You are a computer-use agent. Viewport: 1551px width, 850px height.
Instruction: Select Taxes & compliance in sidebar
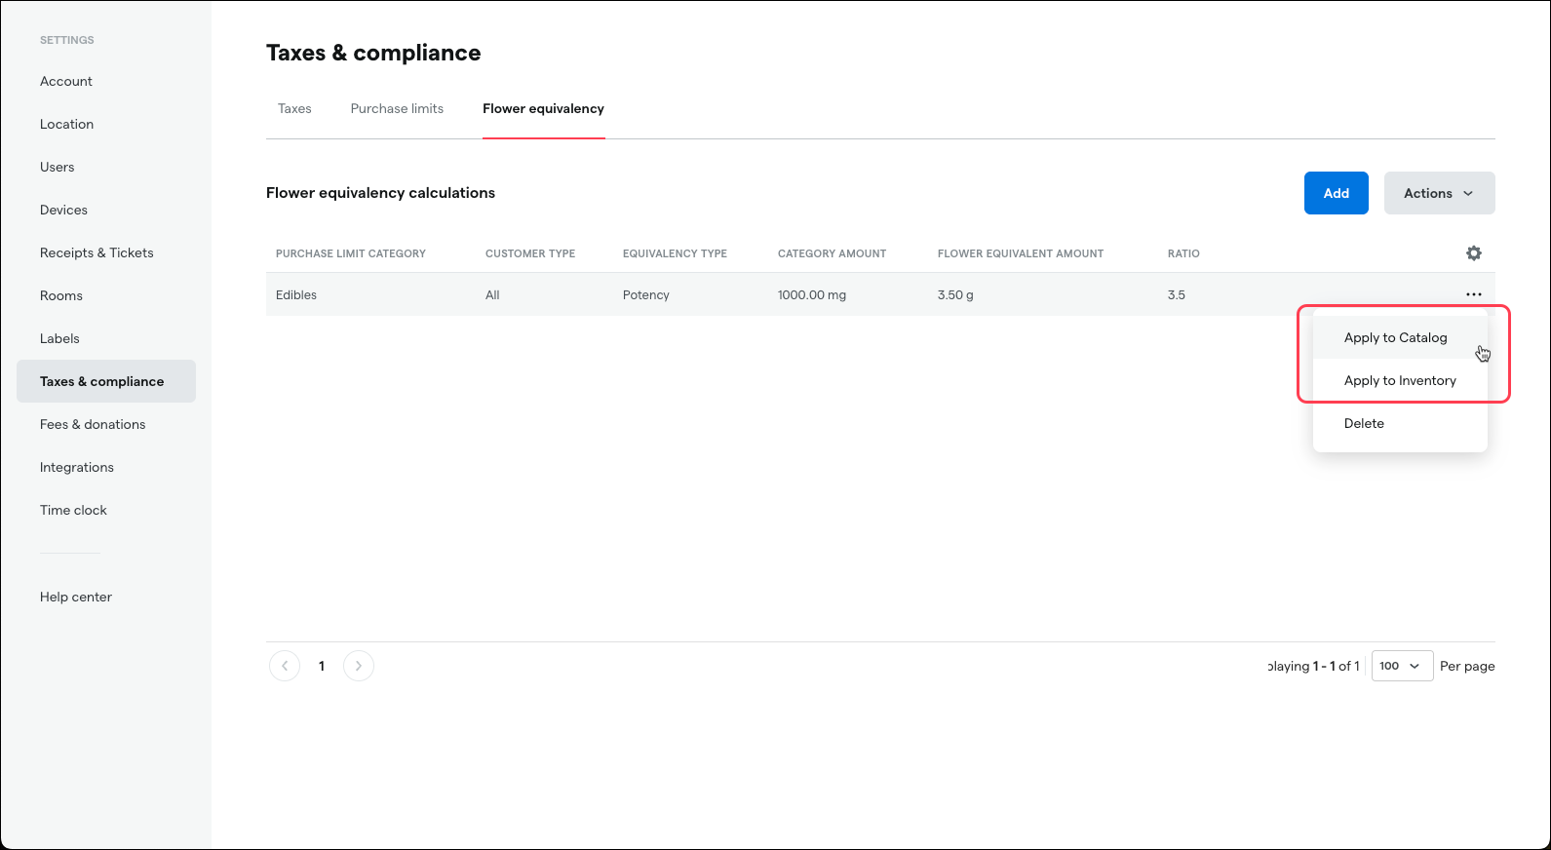point(106,381)
